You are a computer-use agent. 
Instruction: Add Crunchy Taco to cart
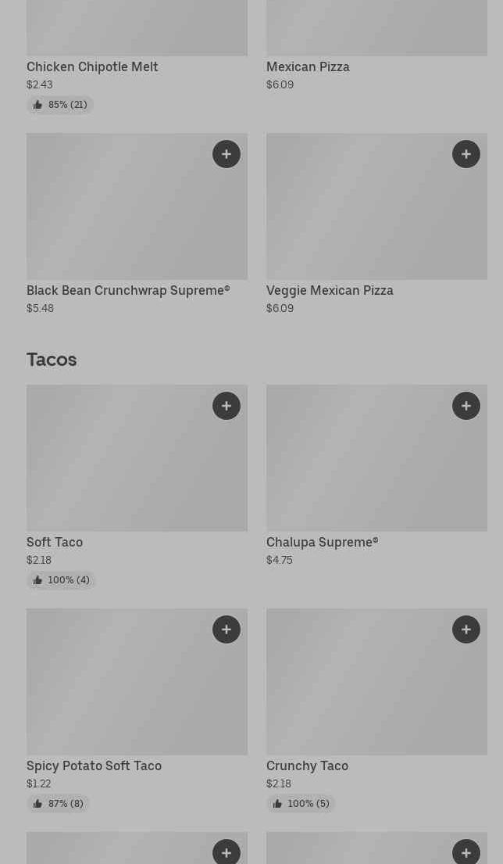pyautogui.click(x=466, y=629)
